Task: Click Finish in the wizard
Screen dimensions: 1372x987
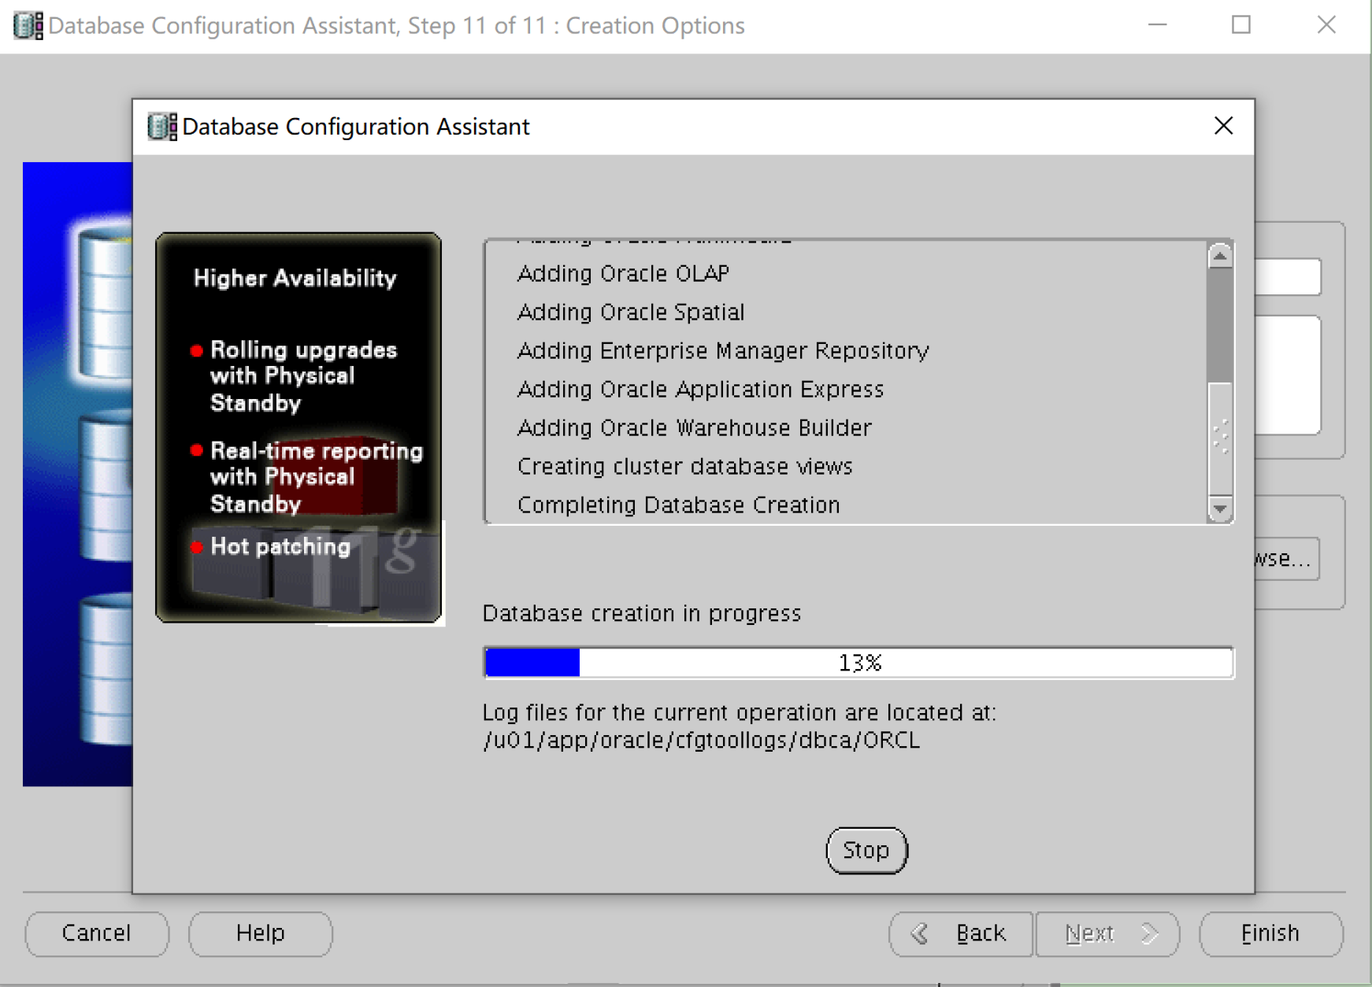Action: pyautogui.click(x=1271, y=933)
